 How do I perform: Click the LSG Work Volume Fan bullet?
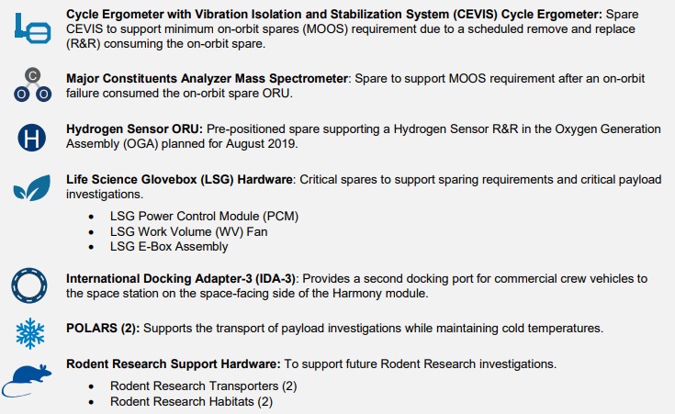pos(188,231)
